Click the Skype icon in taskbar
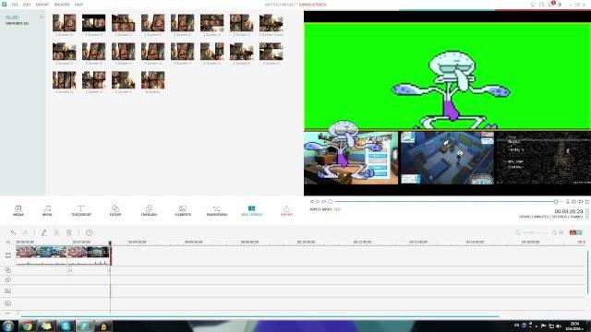The width and height of the screenshot is (591, 332). click(66, 326)
